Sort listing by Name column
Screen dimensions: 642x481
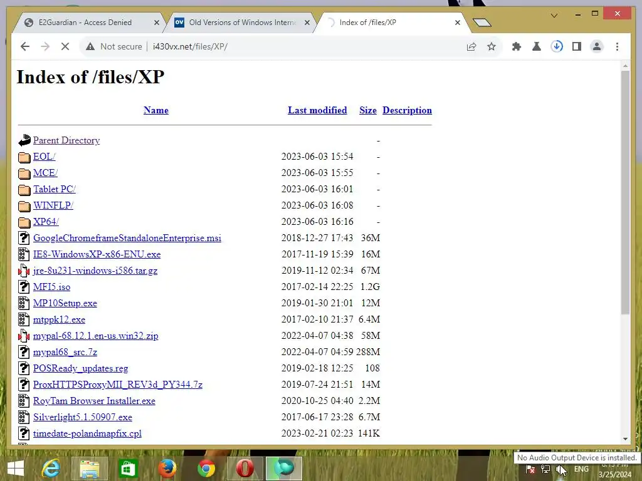tap(156, 110)
